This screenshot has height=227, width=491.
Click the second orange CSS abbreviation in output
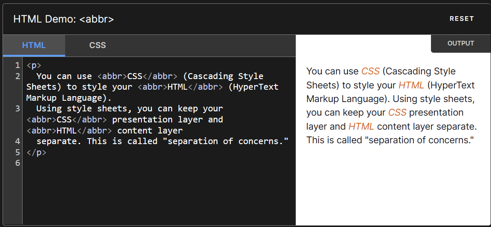(397, 113)
